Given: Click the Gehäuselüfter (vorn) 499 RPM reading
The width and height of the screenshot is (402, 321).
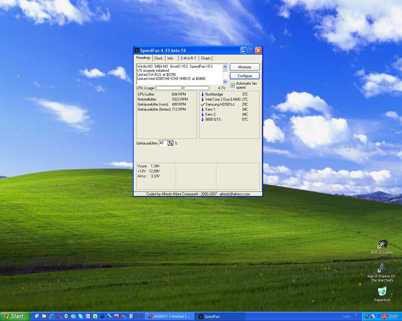Looking at the screenshot, I should click(x=162, y=104).
